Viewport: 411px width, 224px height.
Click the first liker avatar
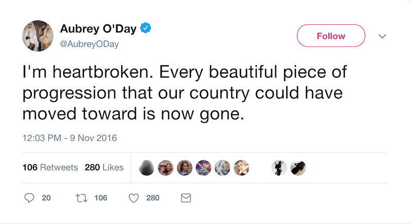[x=147, y=167]
